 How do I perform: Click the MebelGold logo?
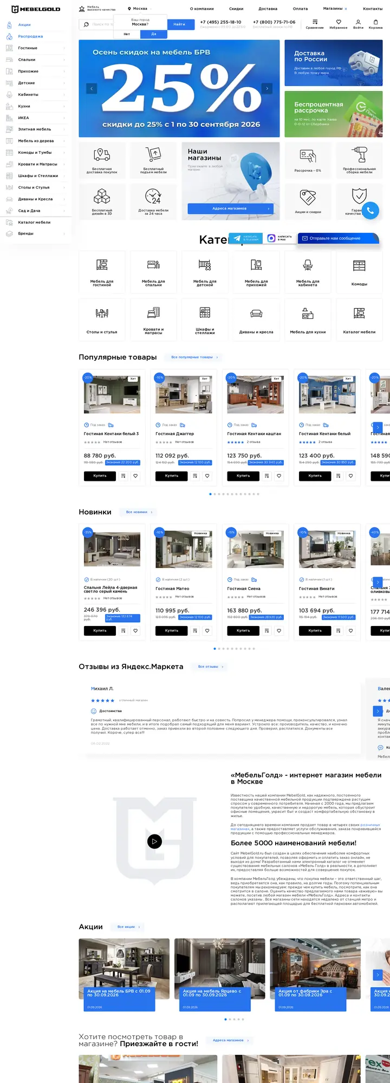pos(36,9)
